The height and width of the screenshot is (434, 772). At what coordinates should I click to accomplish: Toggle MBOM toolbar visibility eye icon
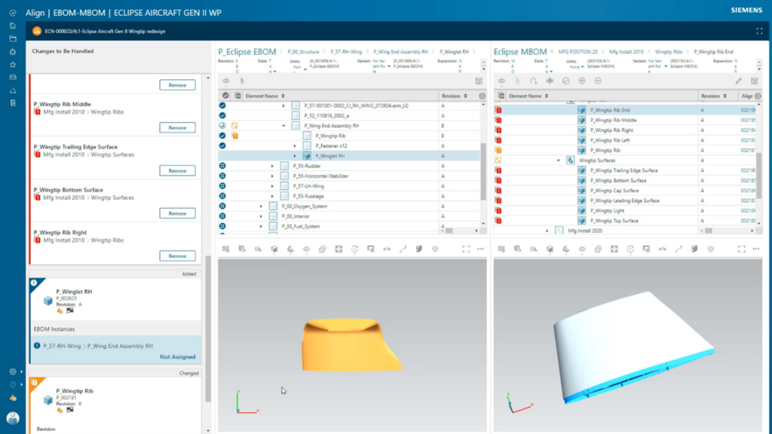pos(501,81)
